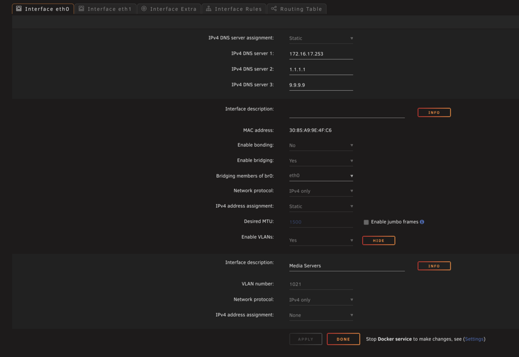Click the Interface eth0 tab icon
Image resolution: width=519 pixels, height=357 pixels.
tap(19, 9)
